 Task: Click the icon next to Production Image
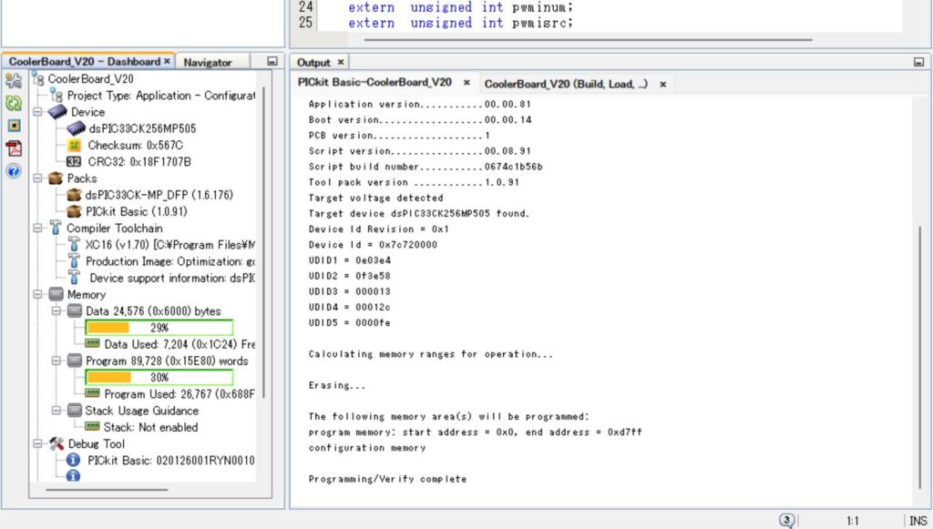(x=74, y=261)
